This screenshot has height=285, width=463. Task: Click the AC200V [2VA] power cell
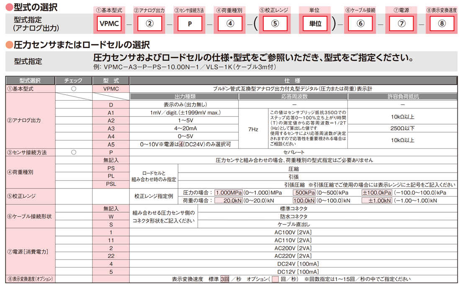coord(293,249)
